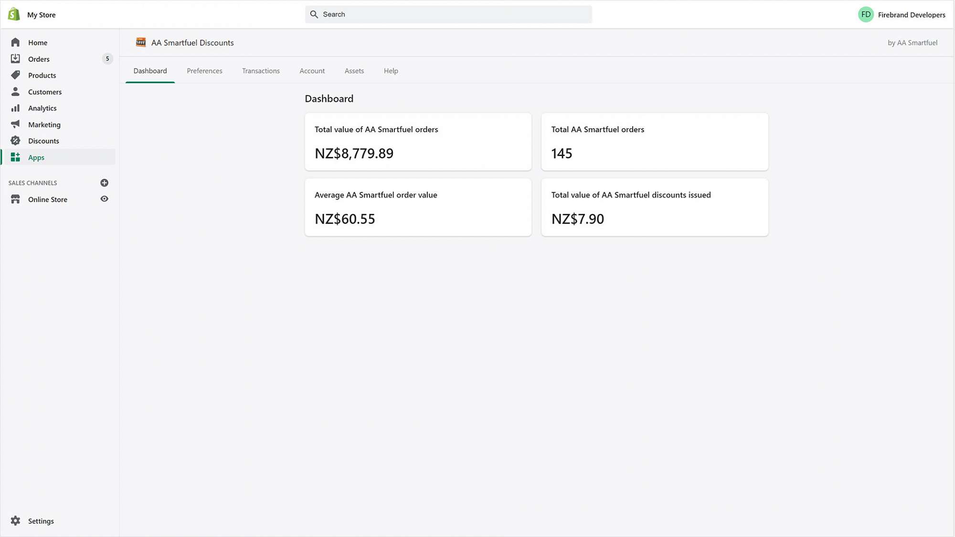Viewport: 955px width, 537px height.
Task: View Online Store with the eye icon
Action: pyautogui.click(x=104, y=199)
